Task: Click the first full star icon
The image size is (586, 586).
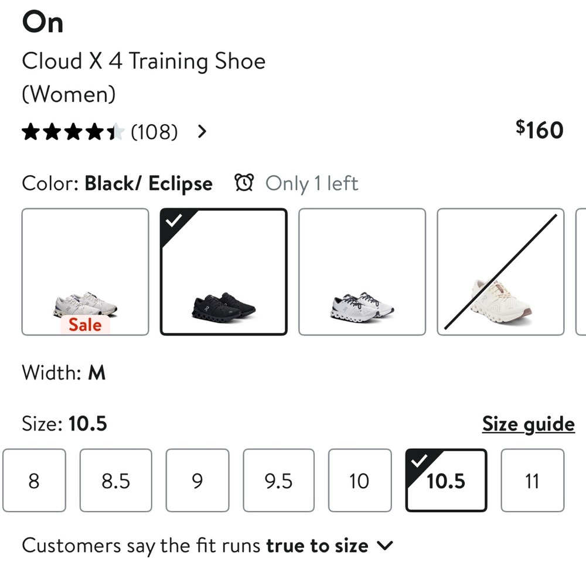Action: click(32, 132)
